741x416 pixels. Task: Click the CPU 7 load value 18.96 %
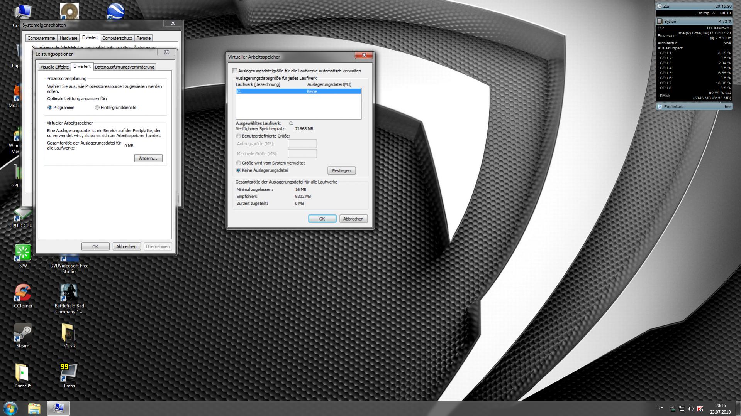click(x=723, y=83)
